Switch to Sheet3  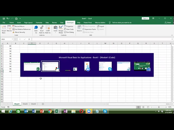33,104
